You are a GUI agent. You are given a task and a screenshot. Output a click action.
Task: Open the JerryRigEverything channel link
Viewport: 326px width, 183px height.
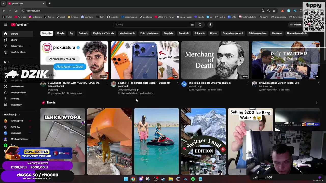pos(127,90)
